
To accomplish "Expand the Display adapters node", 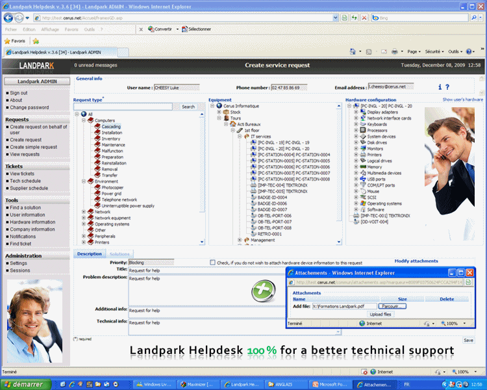I will click(355, 112).
